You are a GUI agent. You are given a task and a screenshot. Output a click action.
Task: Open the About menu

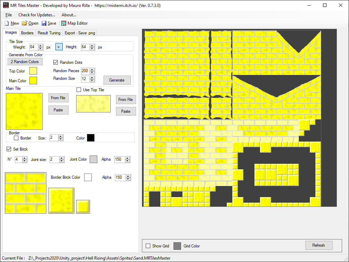[x=69, y=15]
